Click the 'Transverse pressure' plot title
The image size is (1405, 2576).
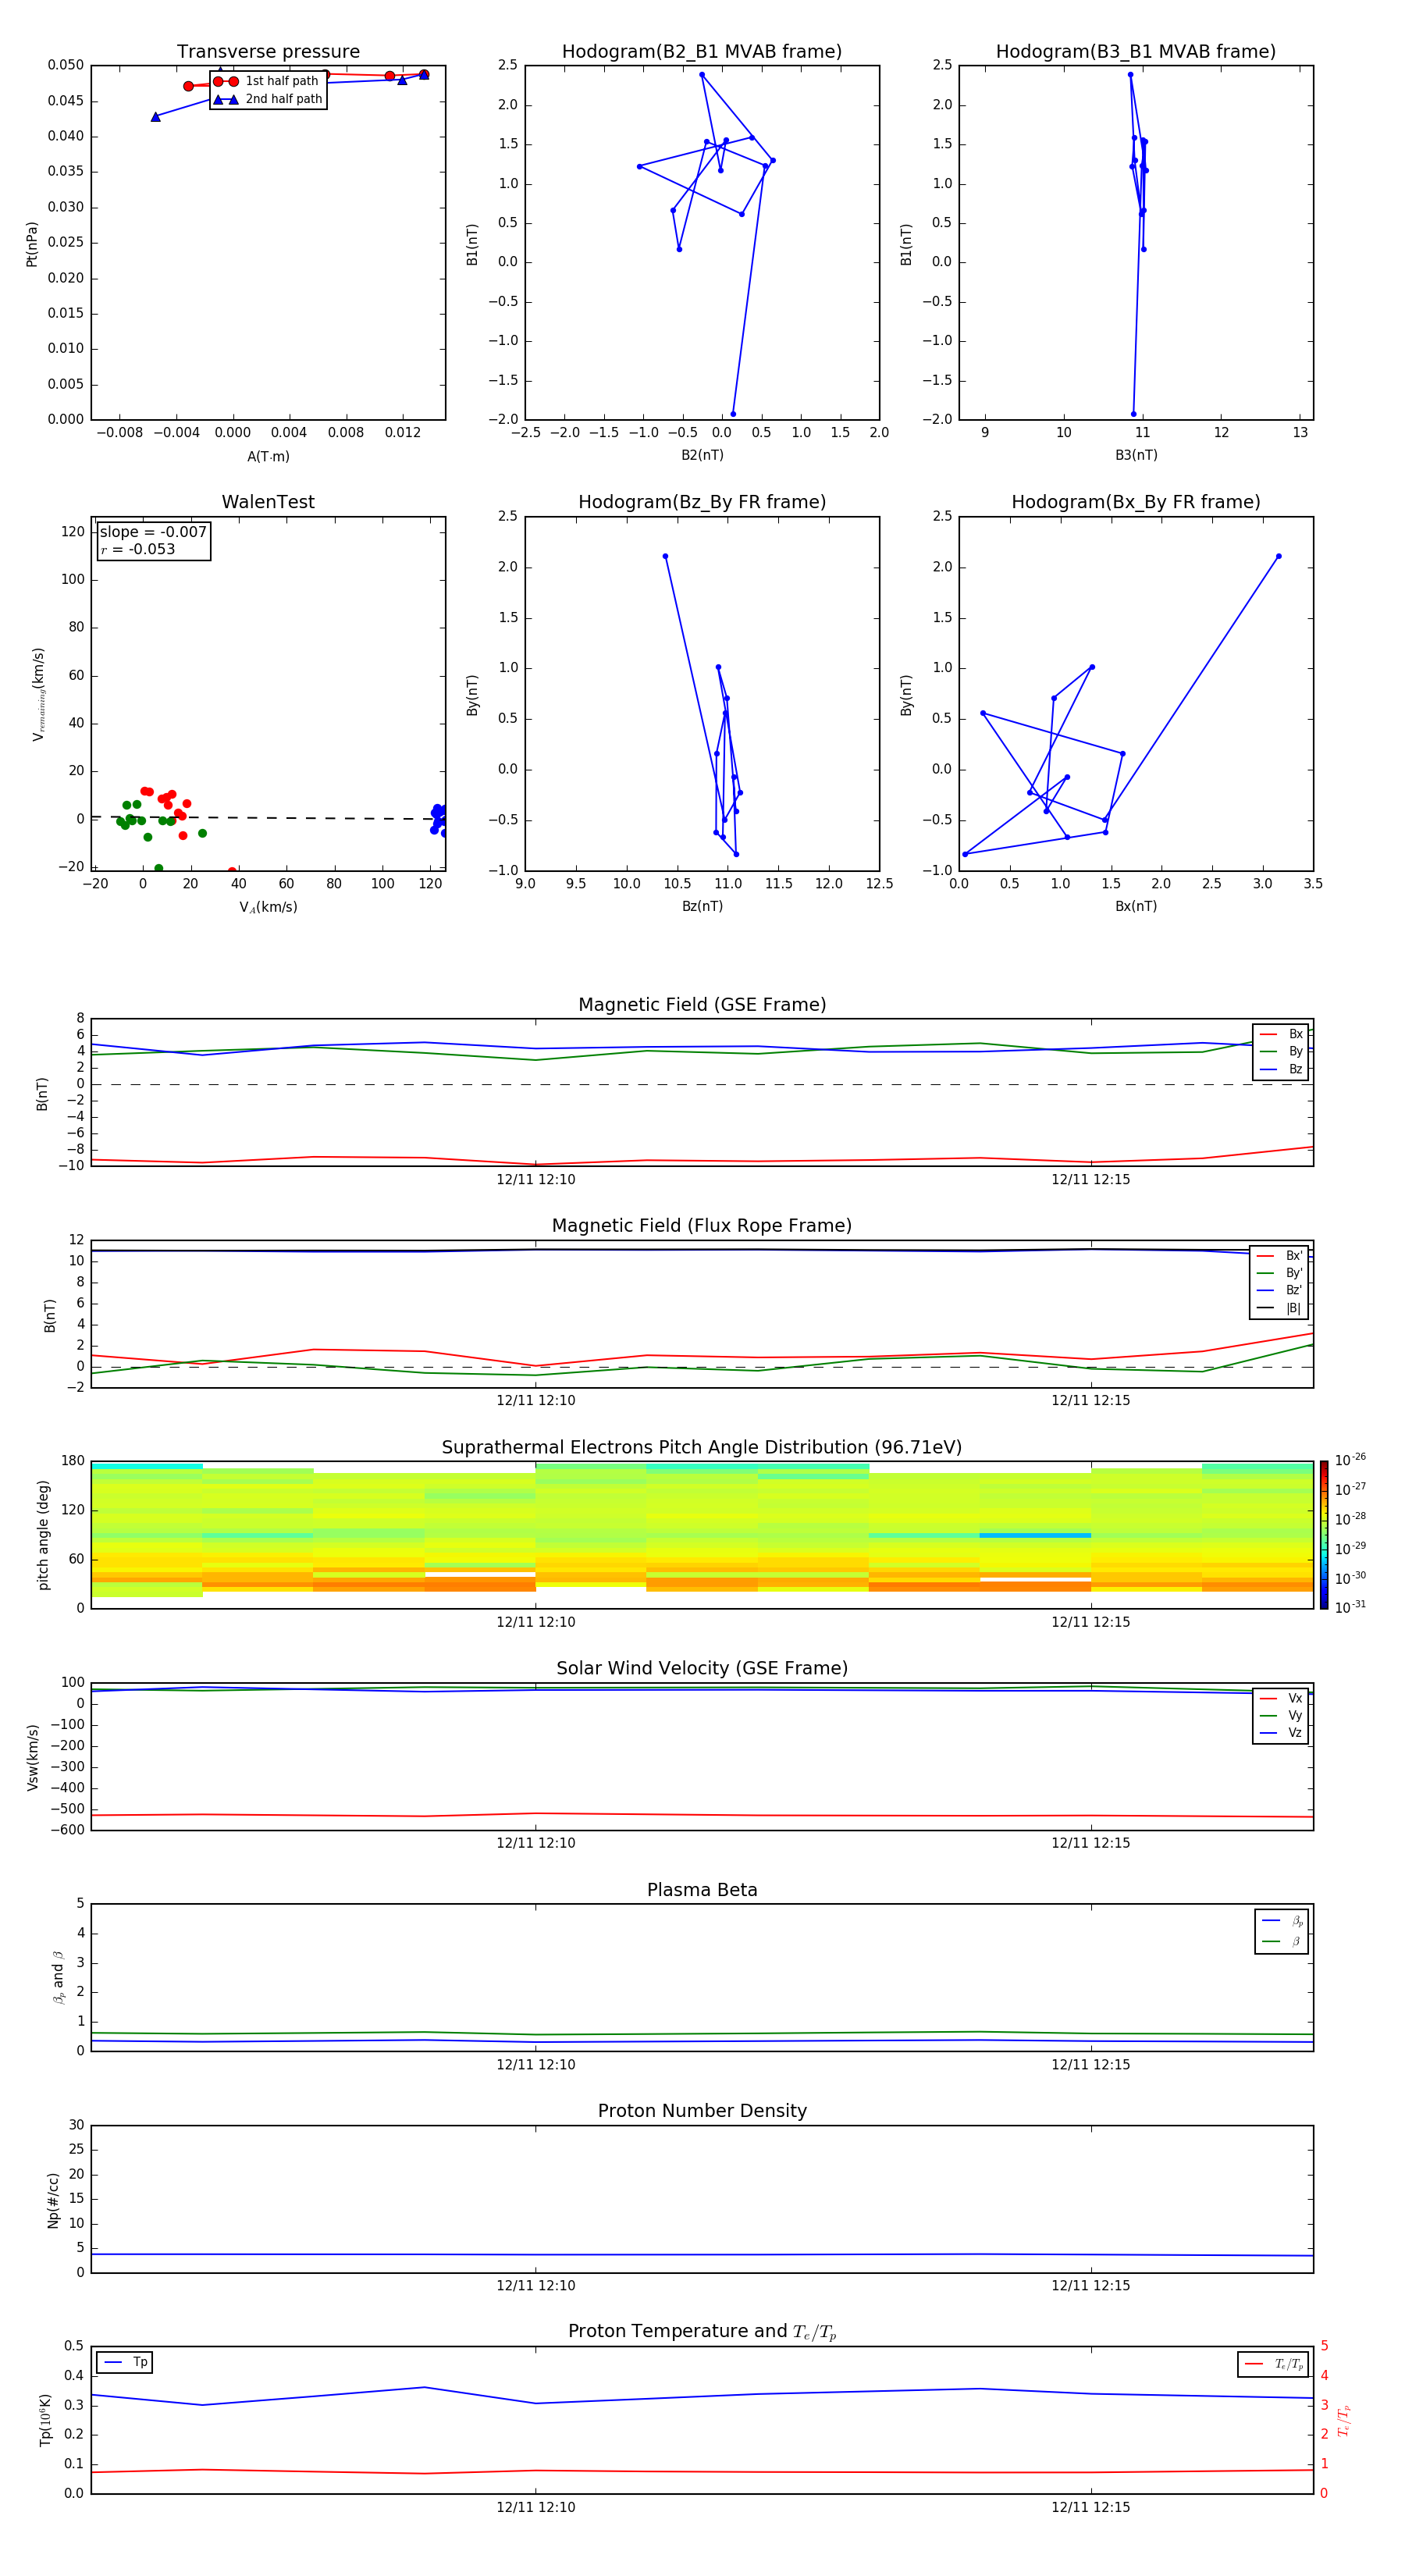[268, 52]
